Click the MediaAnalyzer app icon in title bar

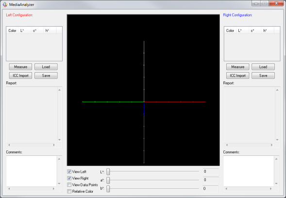pos(5,4)
